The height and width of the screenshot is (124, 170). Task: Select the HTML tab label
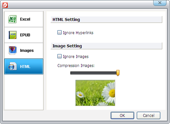(x=25, y=67)
